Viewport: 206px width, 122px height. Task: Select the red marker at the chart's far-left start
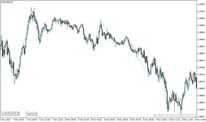point(1,36)
